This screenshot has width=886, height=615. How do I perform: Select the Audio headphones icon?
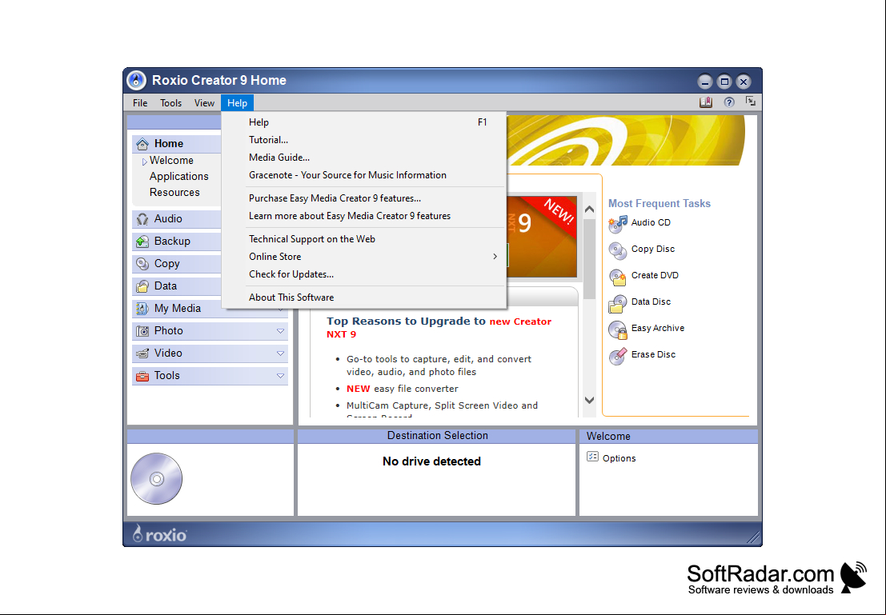142,218
